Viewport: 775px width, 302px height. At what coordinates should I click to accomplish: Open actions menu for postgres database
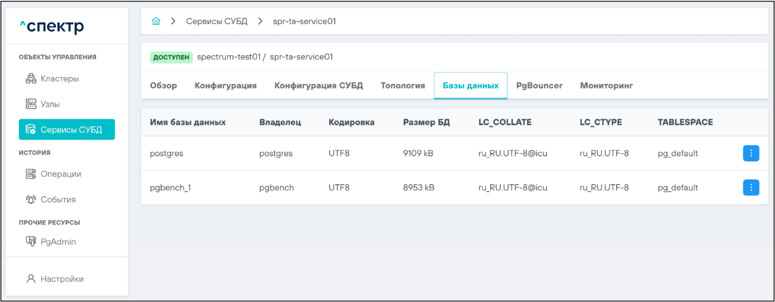tap(751, 154)
